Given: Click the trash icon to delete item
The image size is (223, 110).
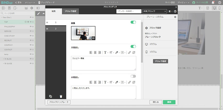Looking at the screenshot, I should pos(61,96).
